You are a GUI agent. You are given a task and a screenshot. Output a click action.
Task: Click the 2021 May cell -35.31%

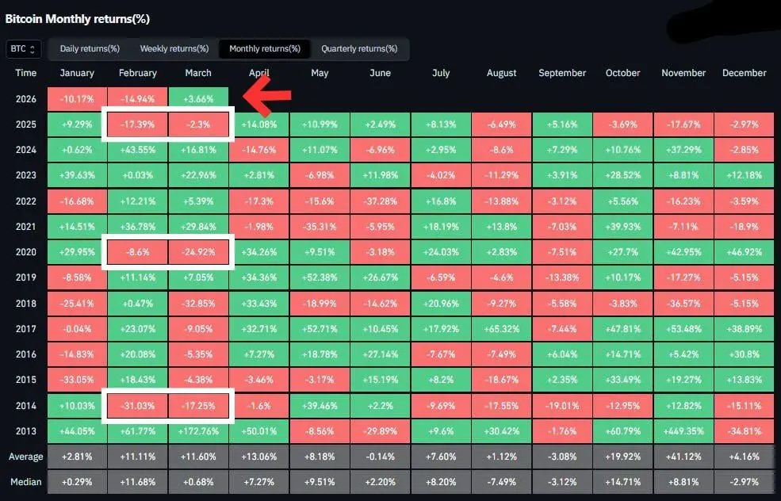coord(320,227)
